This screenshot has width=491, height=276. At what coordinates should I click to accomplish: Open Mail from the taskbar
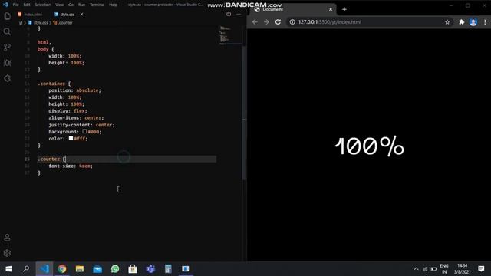point(97,269)
